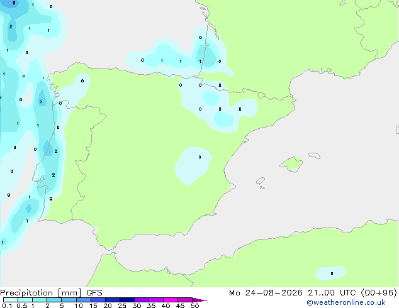Viewport: 399px width, 308px height.
Task: Click the 5–10 mm legend color swatch
Action: tap(69, 300)
